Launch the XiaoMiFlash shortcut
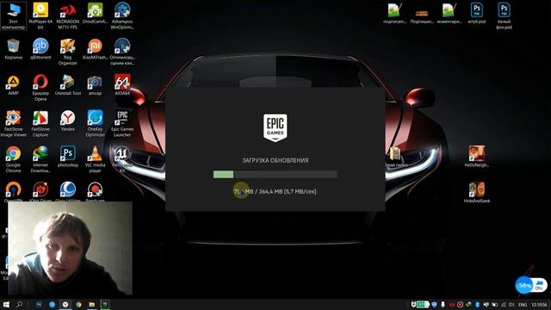The image size is (551, 310). (x=95, y=49)
